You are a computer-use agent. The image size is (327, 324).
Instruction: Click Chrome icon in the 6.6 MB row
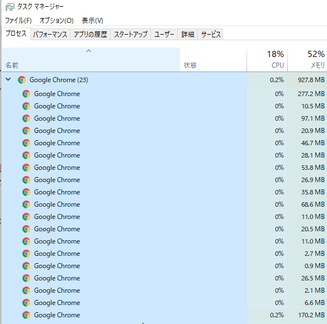tap(26, 303)
